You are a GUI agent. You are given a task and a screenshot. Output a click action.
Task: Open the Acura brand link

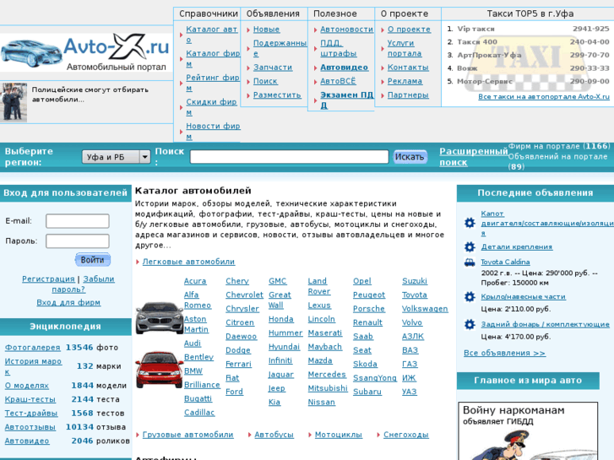[x=195, y=281]
